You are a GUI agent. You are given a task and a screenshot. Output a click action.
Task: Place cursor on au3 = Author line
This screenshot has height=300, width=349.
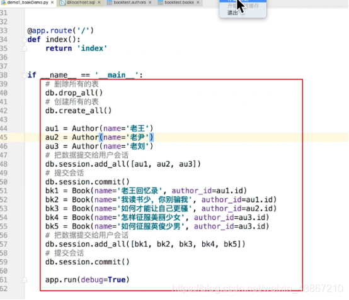(x=100, y=146)
